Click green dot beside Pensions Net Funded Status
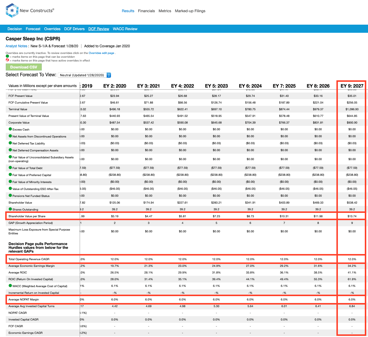This screenshot has height=337, width=368. click(x=10, y=195)
